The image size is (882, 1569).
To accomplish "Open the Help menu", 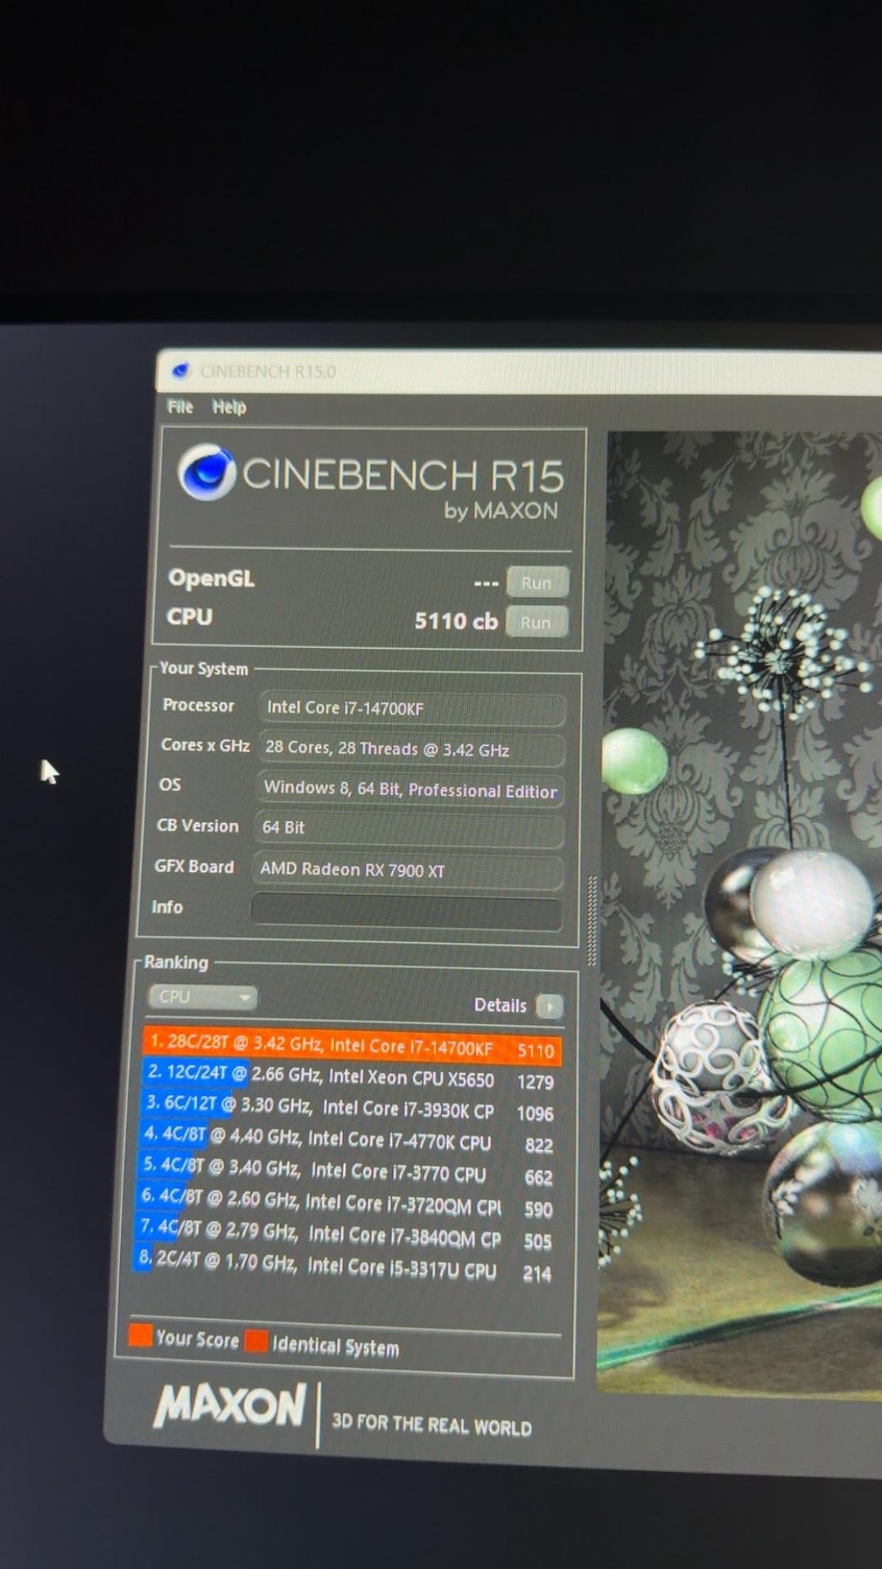I will click(x=229, y=407).
